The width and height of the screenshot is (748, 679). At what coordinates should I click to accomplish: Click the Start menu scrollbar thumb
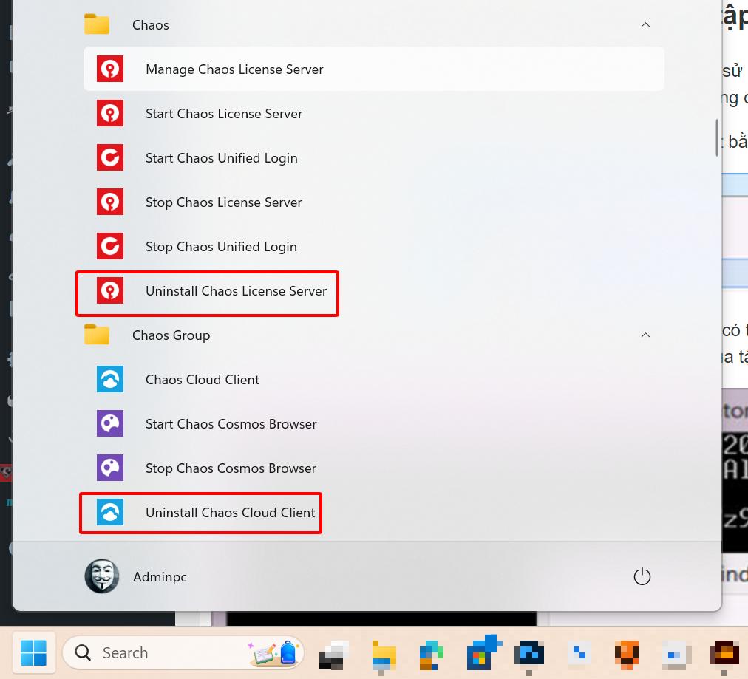click(x=716, y=137)
